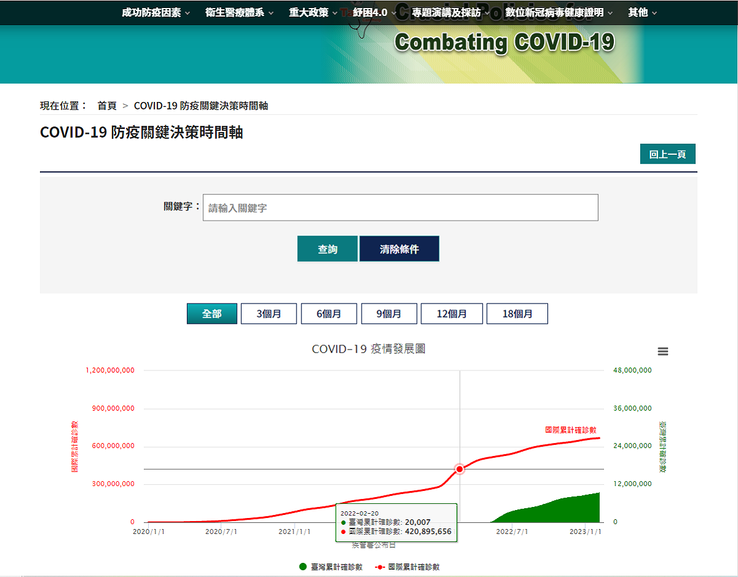The image size is (738, 577).
Task: Open the 紓困4.0 navigation menu
Action: 375,12
